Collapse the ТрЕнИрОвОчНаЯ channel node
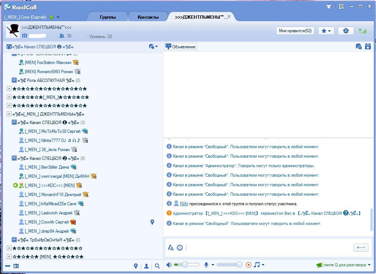This screenshot has height=274, width=376. coord(14,240)
